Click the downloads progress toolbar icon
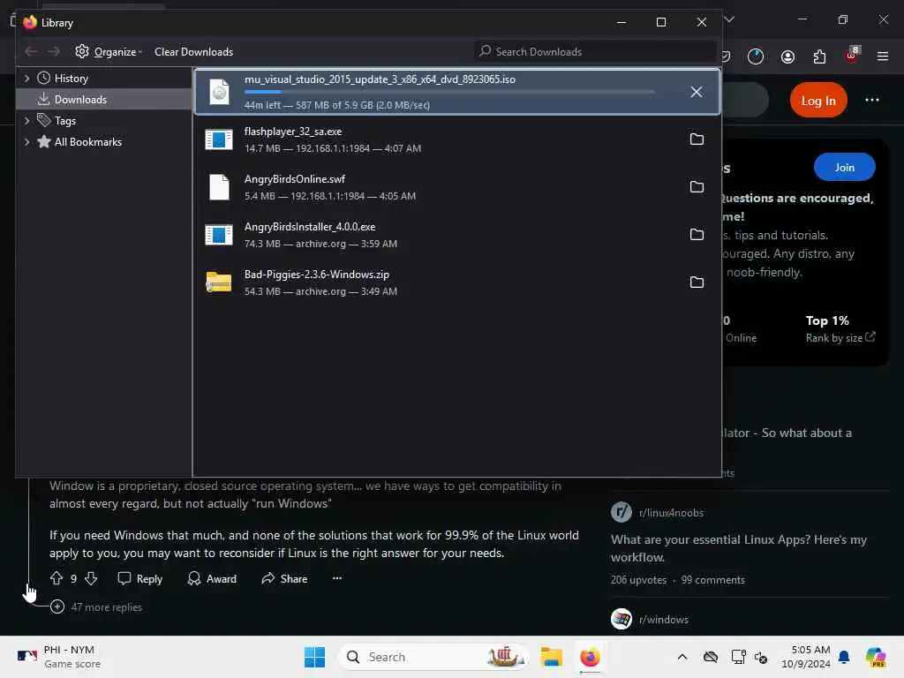The height and width of the screenshot is (678, 904). [x=756, y=56]
